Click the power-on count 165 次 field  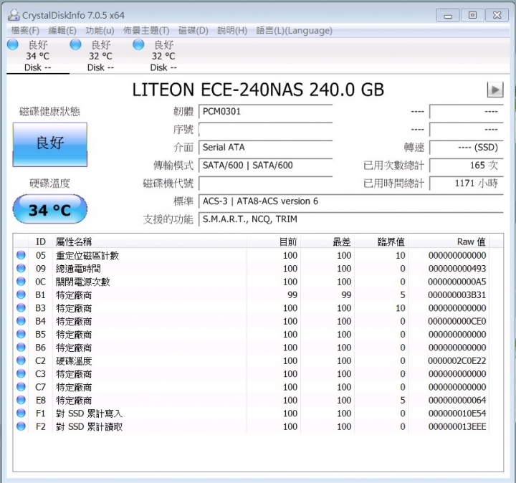click(467, 165)
